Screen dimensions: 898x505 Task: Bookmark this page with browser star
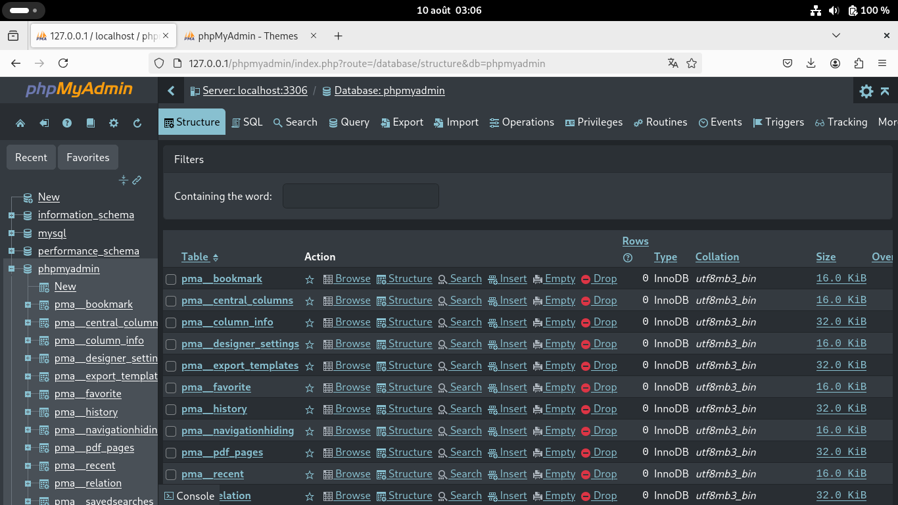coord(692,63)
